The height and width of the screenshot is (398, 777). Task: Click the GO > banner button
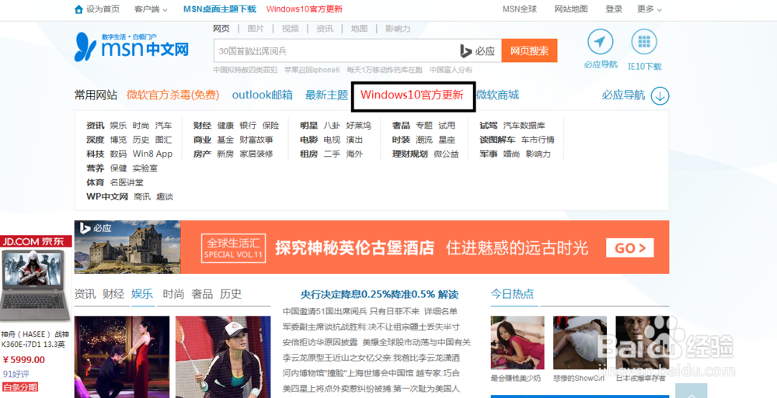point(630,247)
